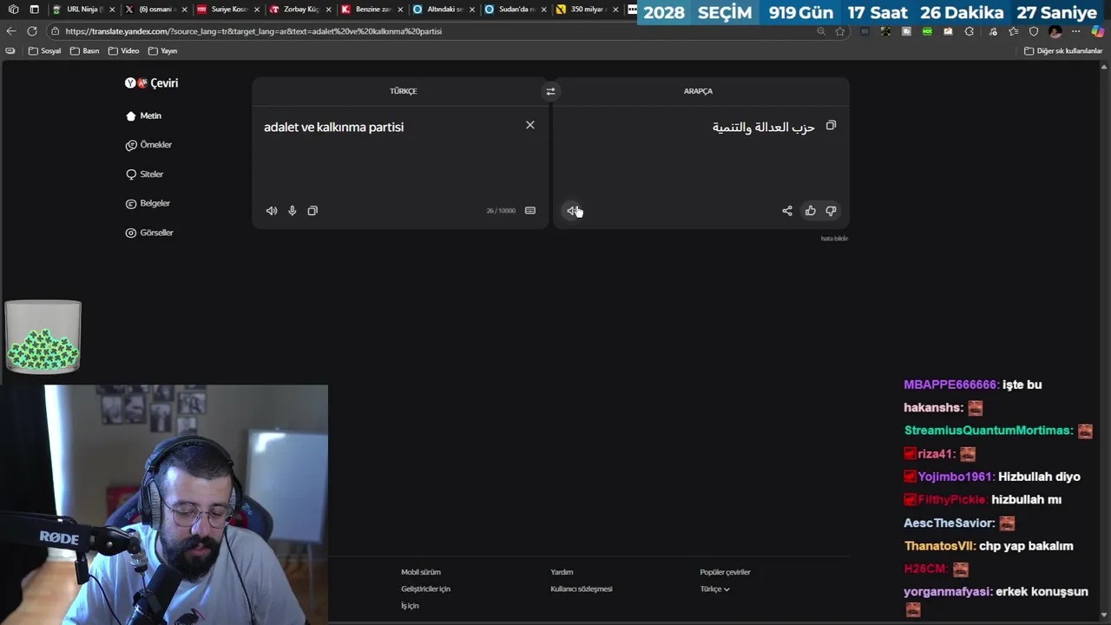Open Yayın bookmarks folder
The width and height of the screenshot is (1111, 625).
(162, 51)
